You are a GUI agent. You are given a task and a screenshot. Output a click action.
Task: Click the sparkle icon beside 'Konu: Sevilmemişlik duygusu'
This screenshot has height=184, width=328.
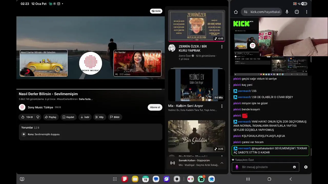click(24, 134)
